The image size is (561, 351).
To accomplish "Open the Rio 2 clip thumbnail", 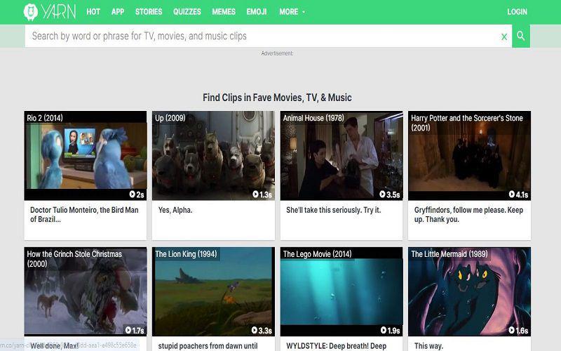I will tap(86, 155).
